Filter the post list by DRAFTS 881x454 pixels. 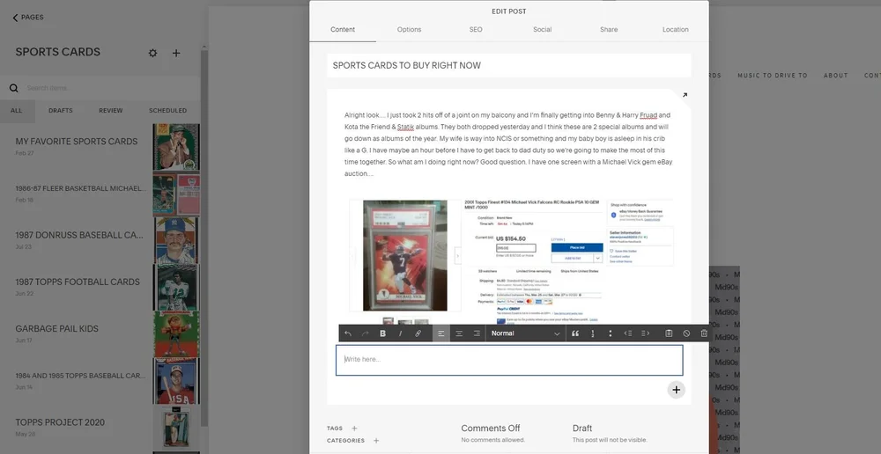(61, 111)
